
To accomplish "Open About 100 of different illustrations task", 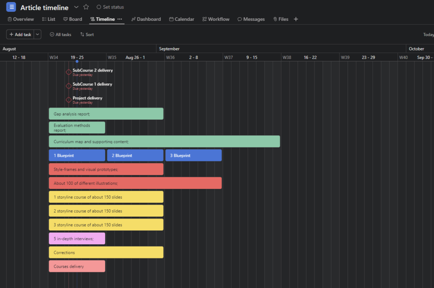I will 135,183.
